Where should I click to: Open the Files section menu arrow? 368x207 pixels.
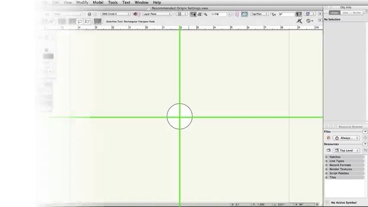tap(365, 132)
